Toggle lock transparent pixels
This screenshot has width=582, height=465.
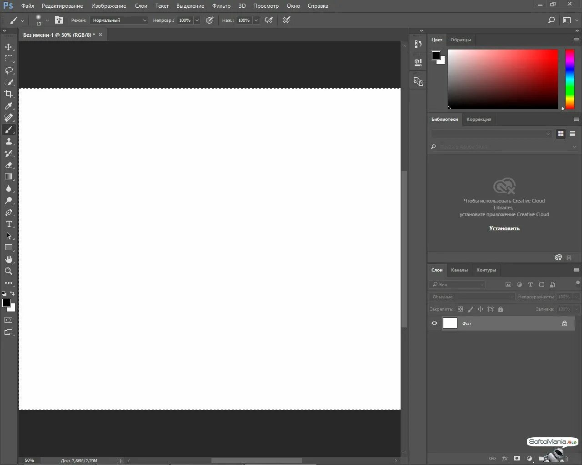coord(460,309)
